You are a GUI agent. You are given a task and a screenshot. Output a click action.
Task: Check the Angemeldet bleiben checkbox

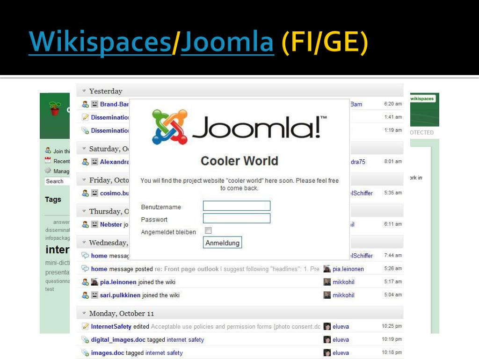[x=208, y=230]
